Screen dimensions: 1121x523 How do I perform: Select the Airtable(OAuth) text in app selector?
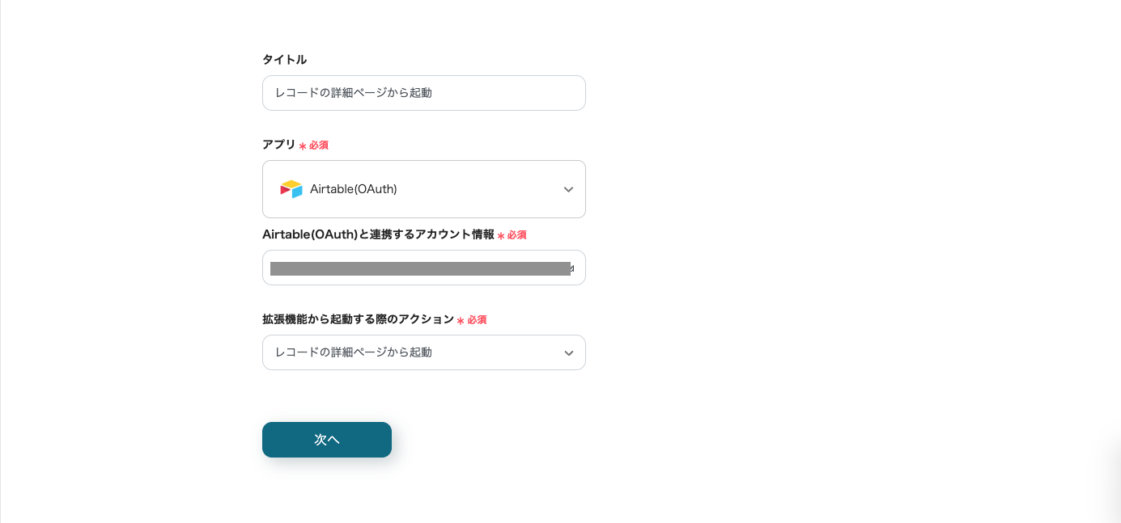click(x=353, y=189)
